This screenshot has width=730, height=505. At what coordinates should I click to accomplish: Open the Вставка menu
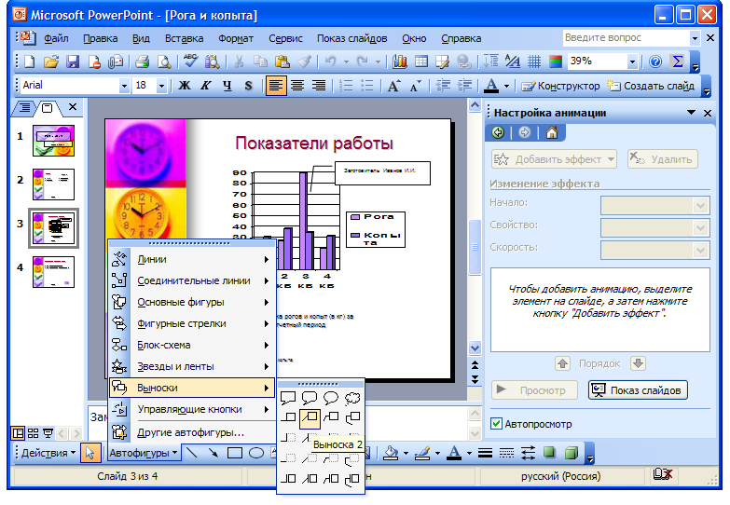pyautogui.click(x=184, y=38)
